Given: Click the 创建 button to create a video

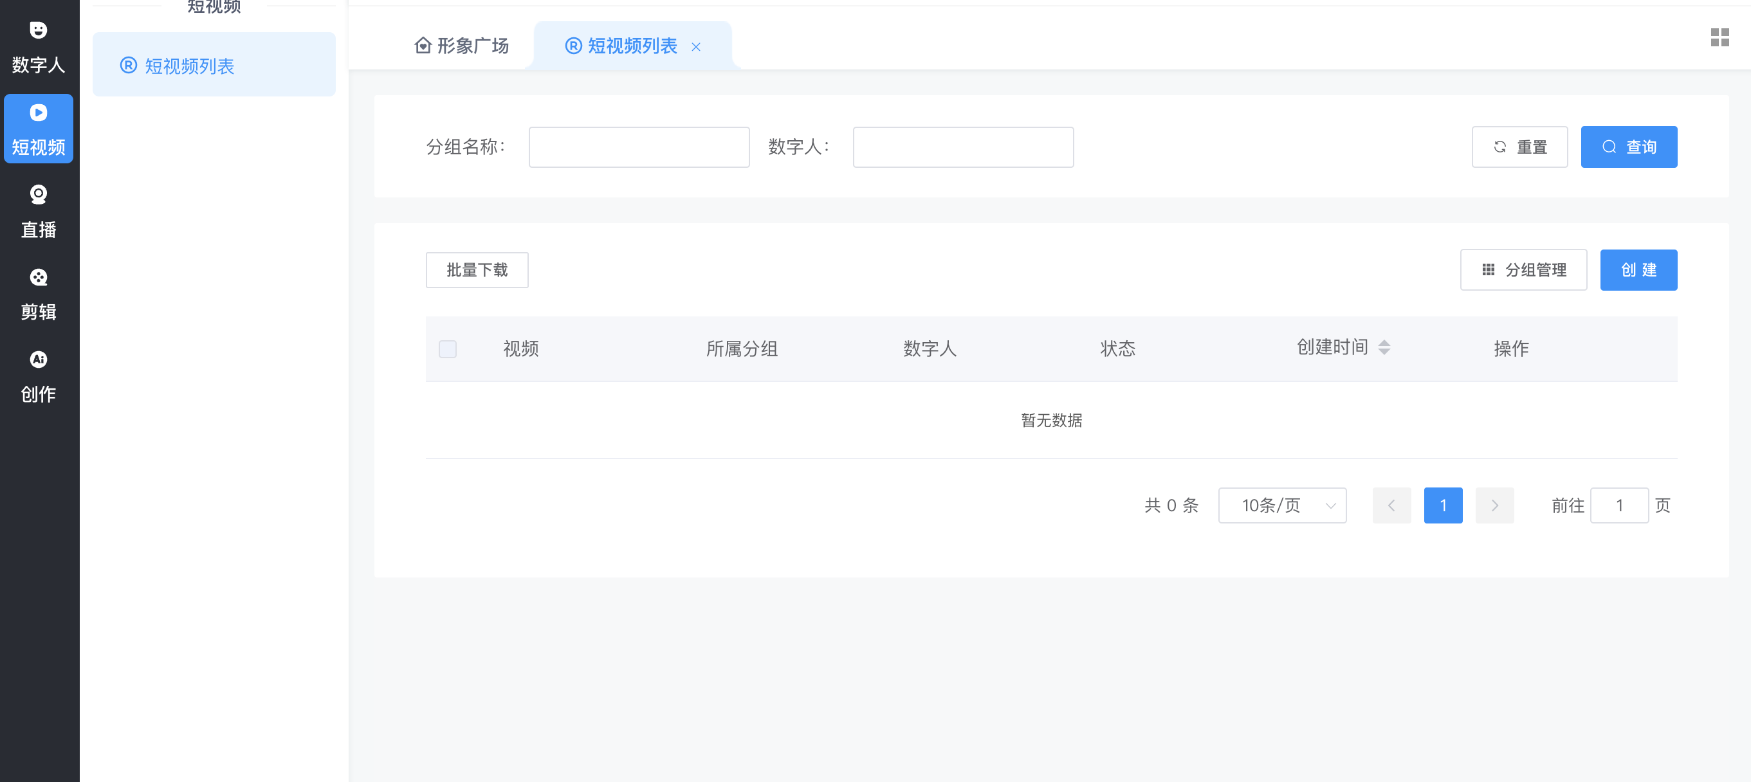Looking at the screenshot, I should point(1639,269).
